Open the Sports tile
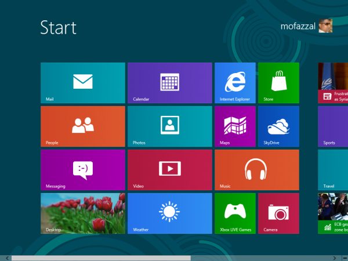Viewport: 348px width, 261px height. pos(333,126)
